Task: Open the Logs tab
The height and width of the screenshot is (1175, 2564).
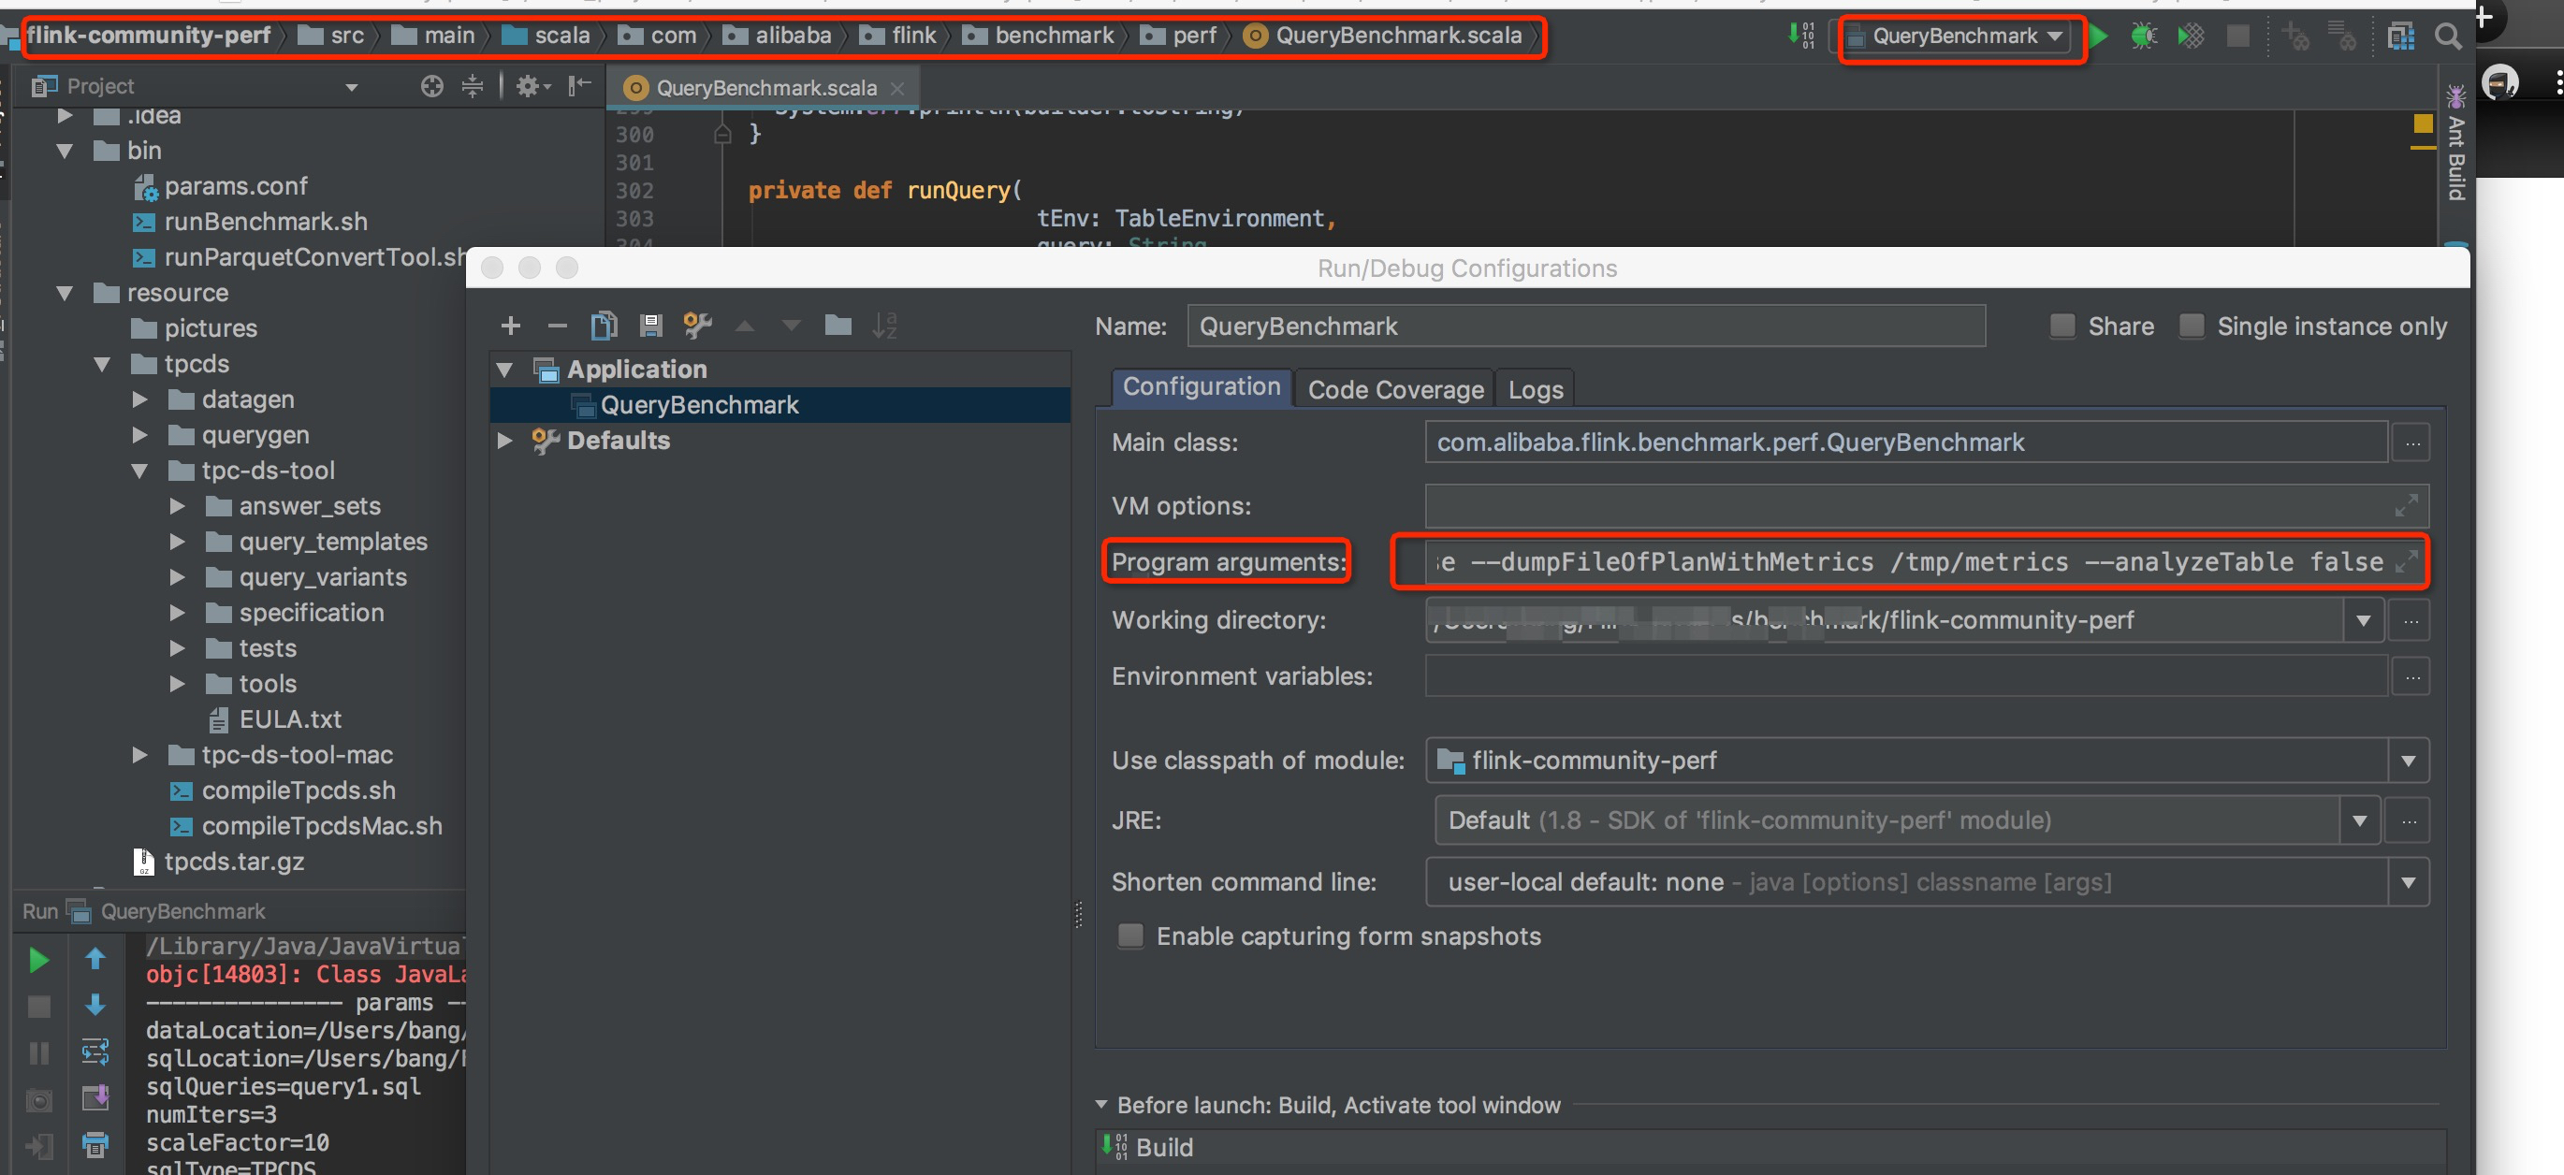Action: 1535,389
